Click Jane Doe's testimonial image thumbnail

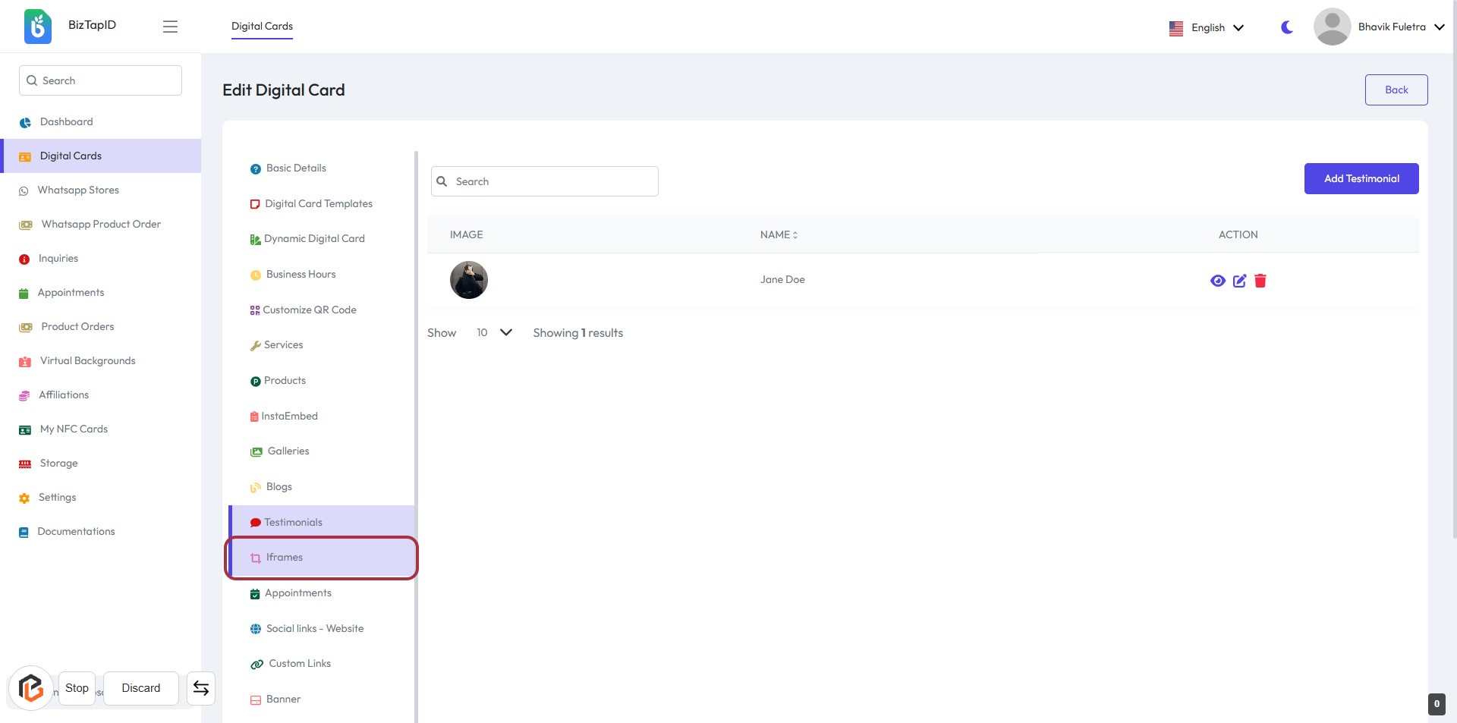[468, 280]
